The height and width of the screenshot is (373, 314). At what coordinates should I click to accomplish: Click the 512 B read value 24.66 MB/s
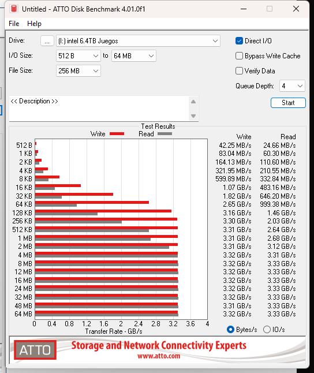coord(279,146)
